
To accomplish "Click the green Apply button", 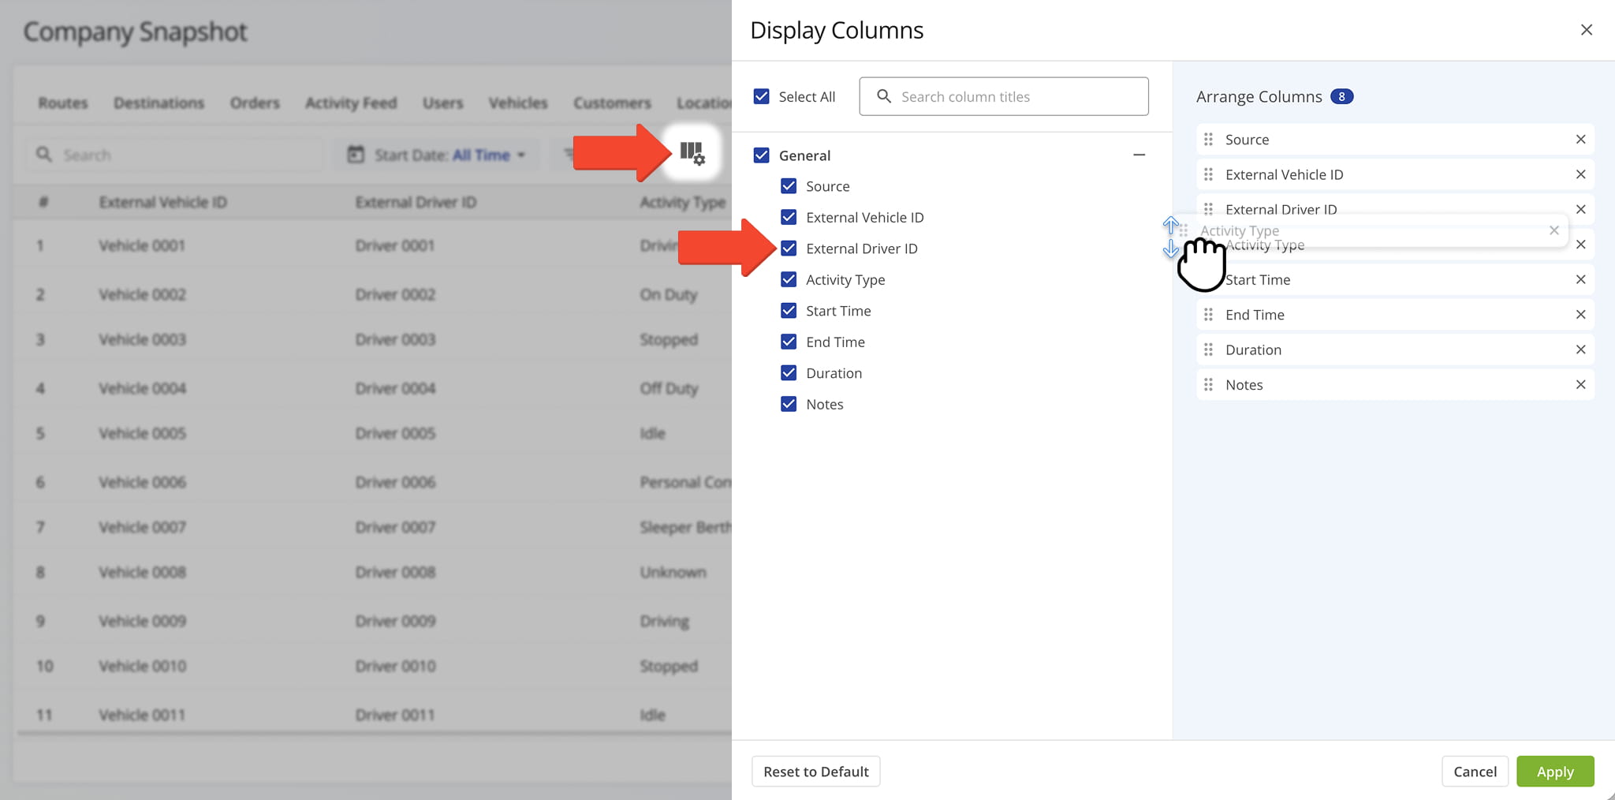I will (x=1555, y=772).
